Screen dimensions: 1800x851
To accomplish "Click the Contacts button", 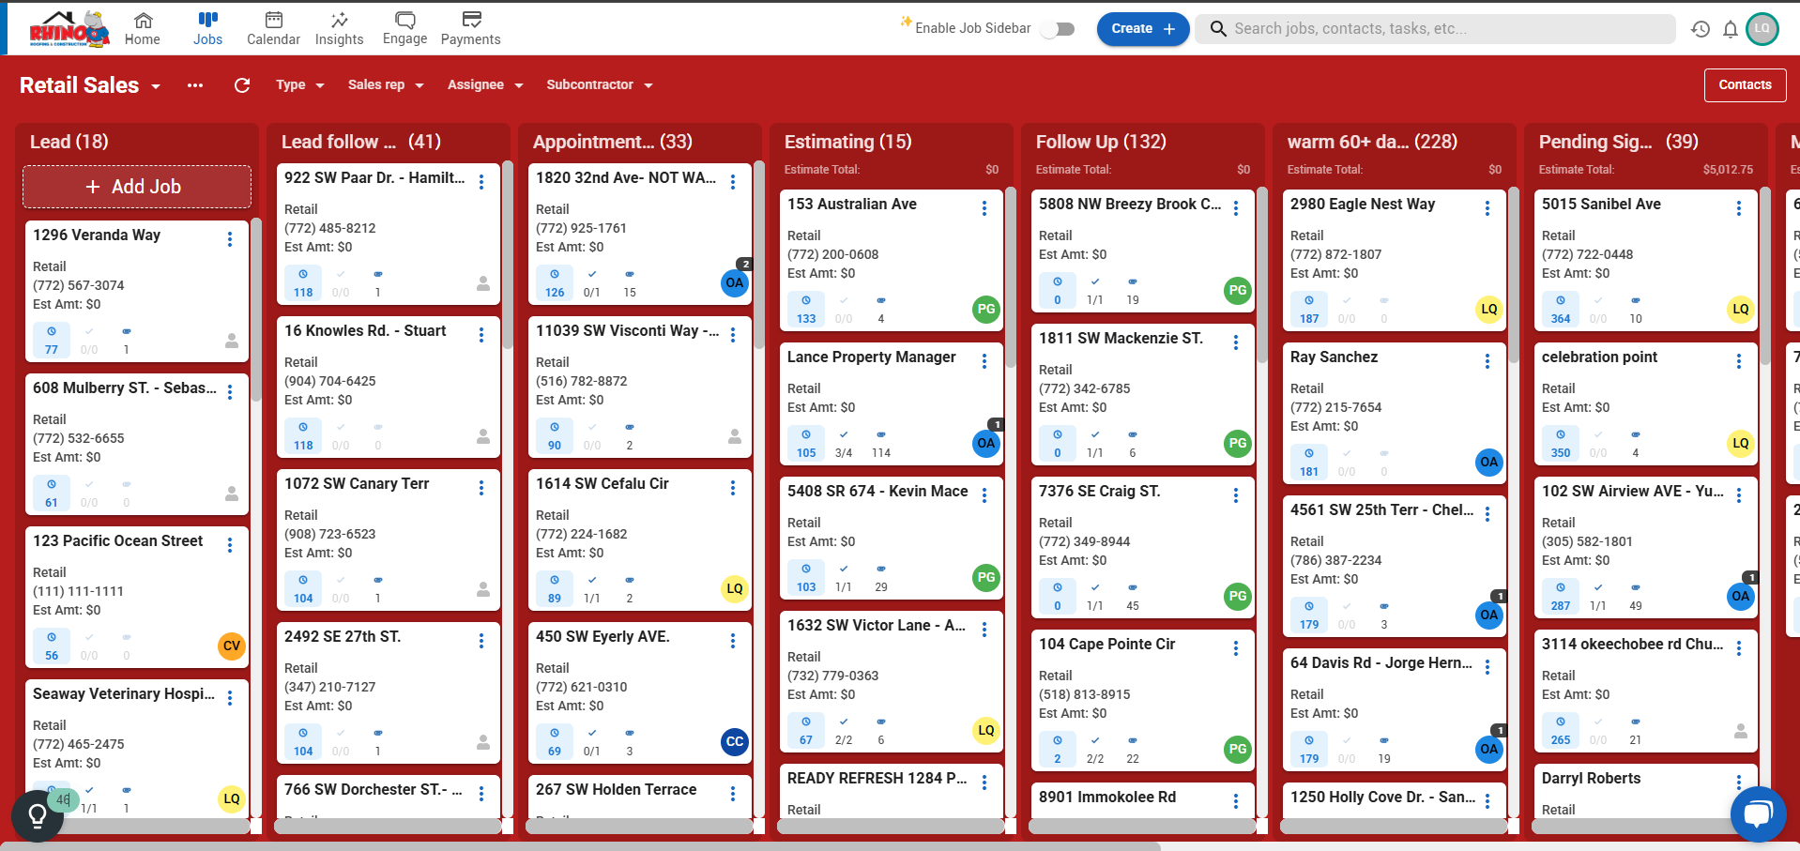I will click(x=1745, y=84).
